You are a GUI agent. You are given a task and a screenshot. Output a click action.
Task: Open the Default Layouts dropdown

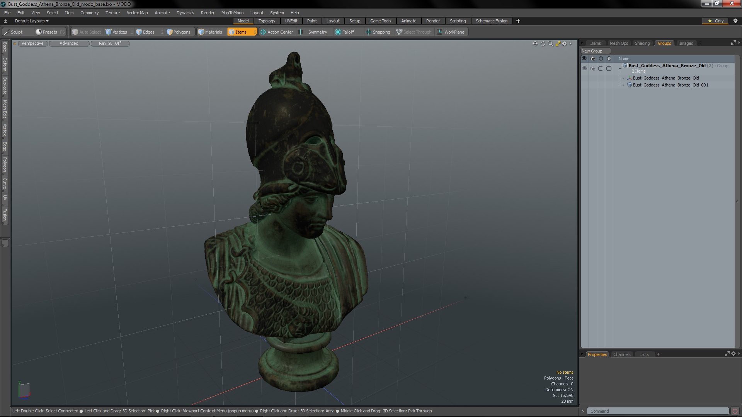32,21
